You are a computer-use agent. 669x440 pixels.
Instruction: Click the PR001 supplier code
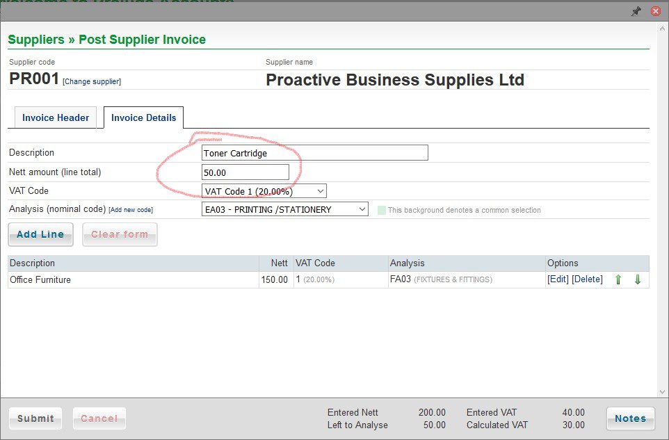coord(34,79)
